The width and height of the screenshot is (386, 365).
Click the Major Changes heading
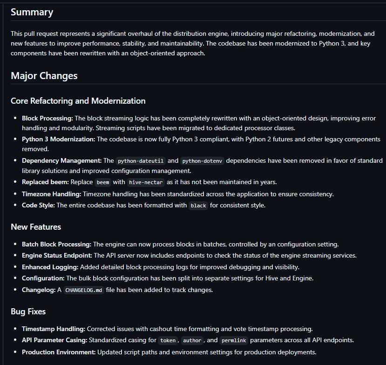tap(44, 76)
